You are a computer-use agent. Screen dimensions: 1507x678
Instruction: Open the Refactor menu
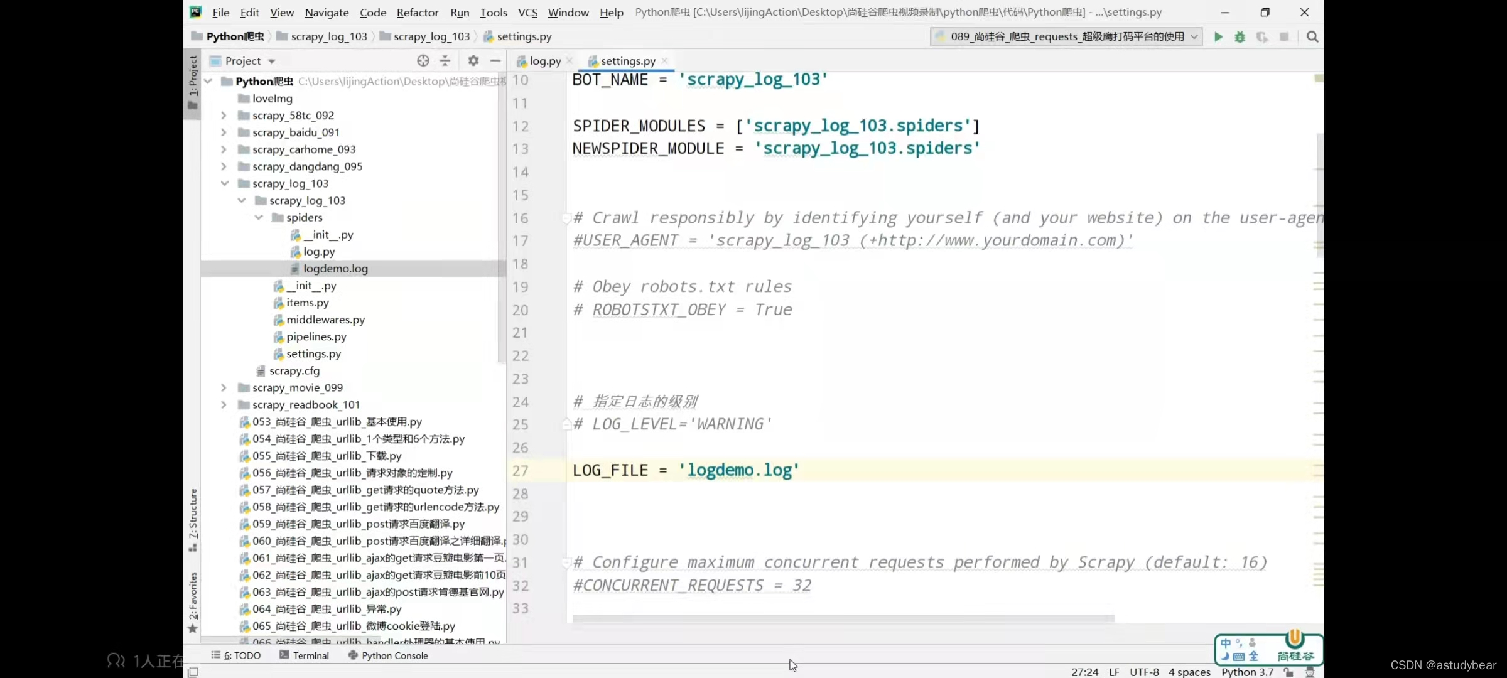(x=417, y=13)
